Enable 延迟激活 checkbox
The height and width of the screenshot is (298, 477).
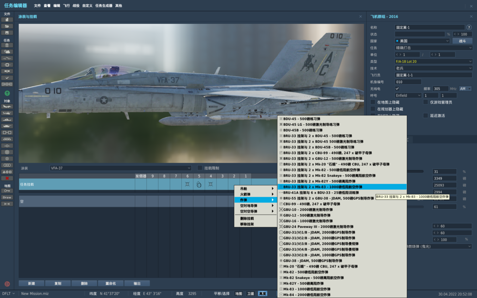[x=425, y=115]
